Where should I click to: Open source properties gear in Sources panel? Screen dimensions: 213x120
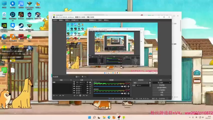(80, 95)
